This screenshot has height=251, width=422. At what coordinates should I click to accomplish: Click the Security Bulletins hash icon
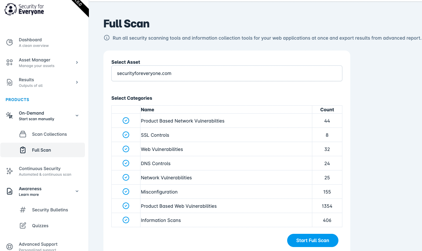click(23, 210)
